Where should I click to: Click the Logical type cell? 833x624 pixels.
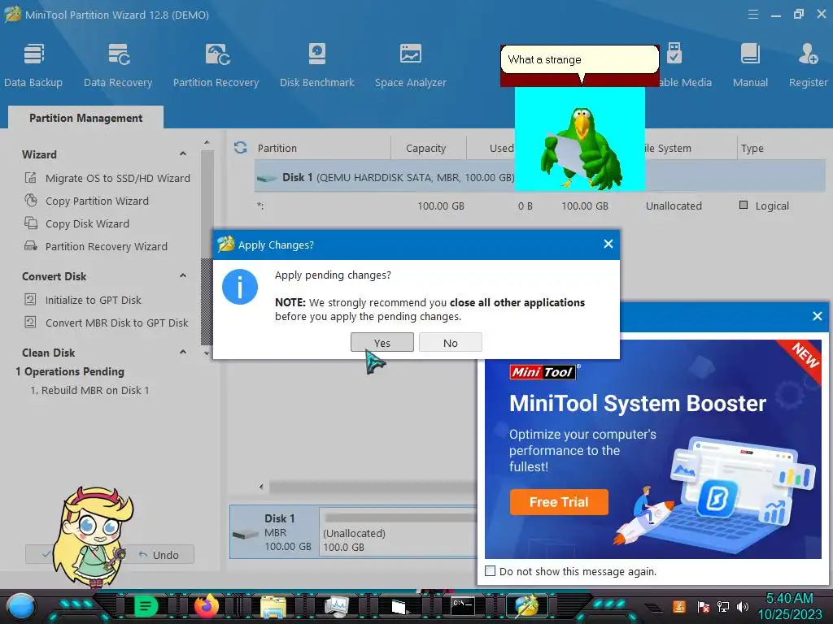765,206
